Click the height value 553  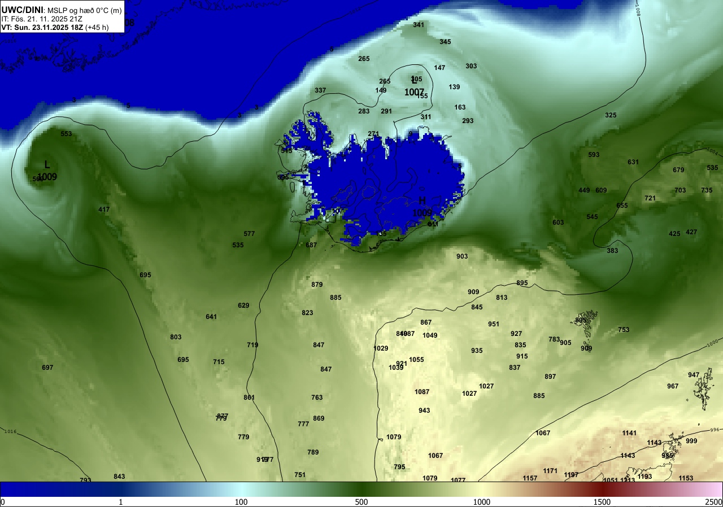[x=66, y=134]
